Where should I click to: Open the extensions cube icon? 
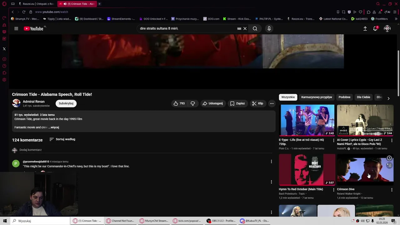point(368,12)
